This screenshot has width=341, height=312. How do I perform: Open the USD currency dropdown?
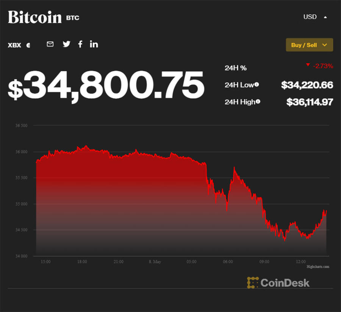pyautogui.click(x=310, y=17)
